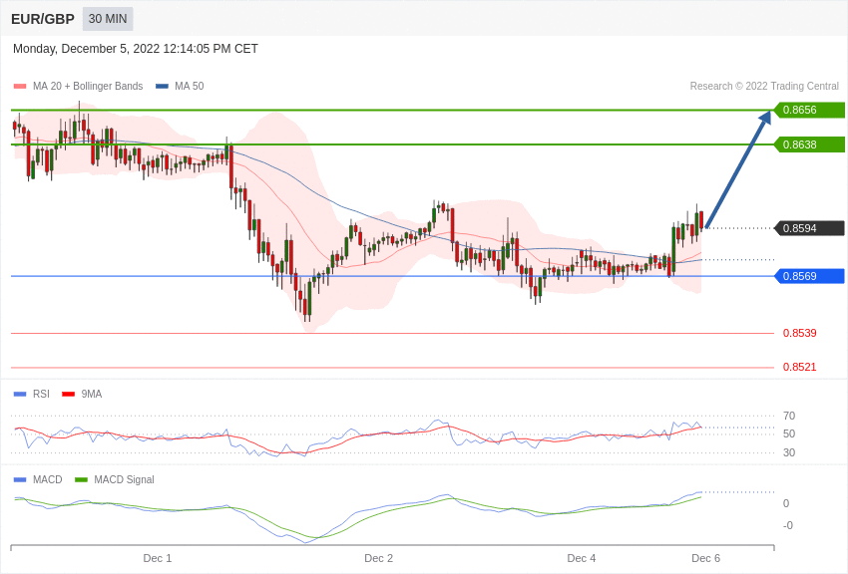Click the 9MA red legend swatch
The width and height of the screenshot is (848, 574).
[x=69, y=395]
